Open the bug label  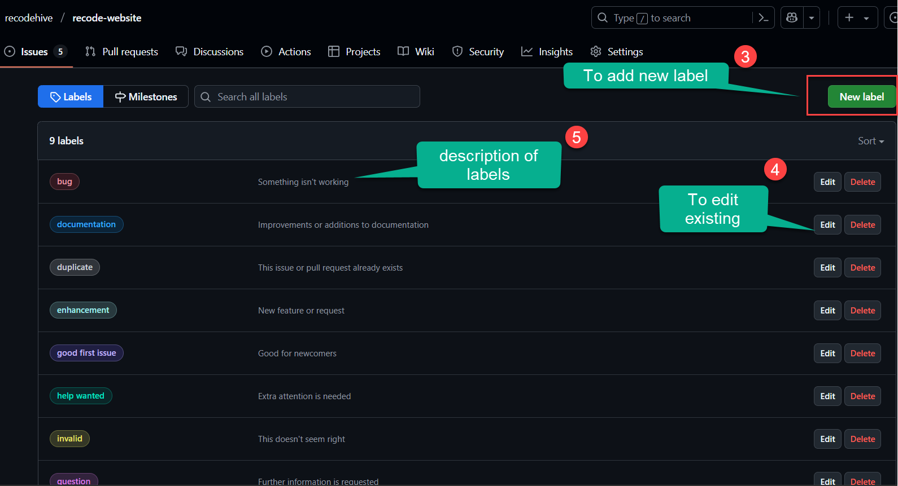(64, 182)
